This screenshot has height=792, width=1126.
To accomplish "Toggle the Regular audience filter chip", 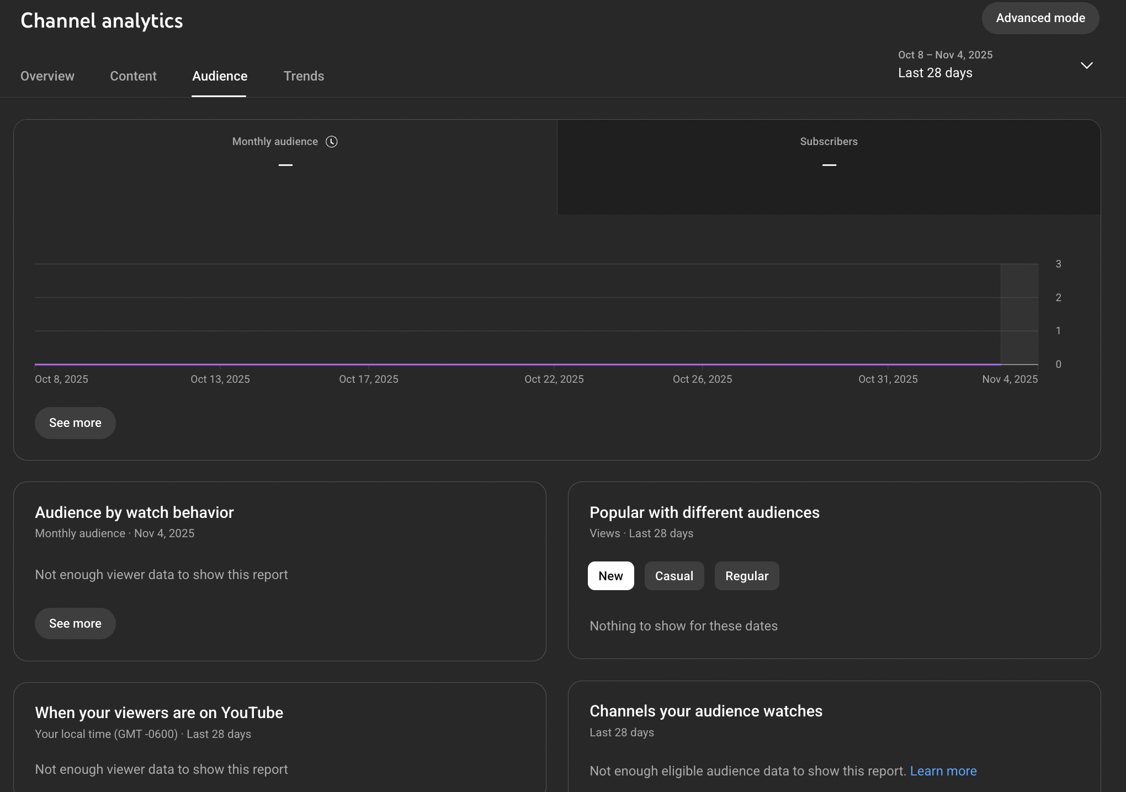I will [746, 576].
